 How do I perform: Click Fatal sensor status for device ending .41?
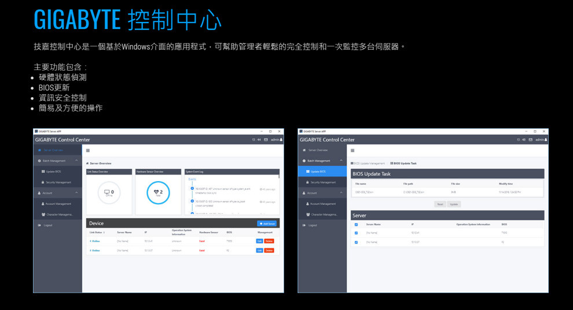coord(202,241)
